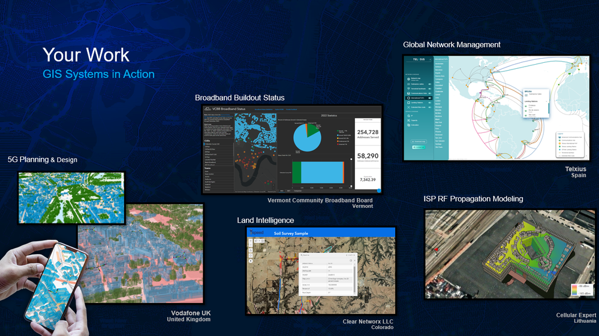Viewport: 599px width, 336px height.
Task: Go to next feature in soil popup
Action: coord(354,255)
